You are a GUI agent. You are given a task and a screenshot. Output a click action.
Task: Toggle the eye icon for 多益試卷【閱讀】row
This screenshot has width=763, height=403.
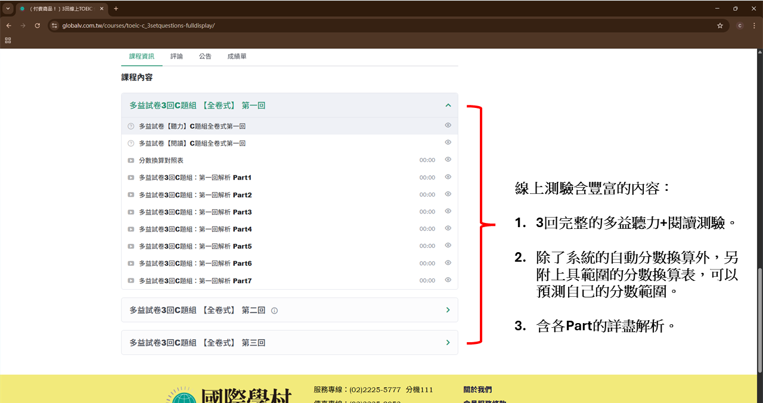448,142
